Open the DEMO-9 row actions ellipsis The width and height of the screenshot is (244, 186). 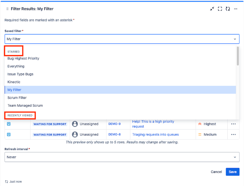(x=233, y=124)
